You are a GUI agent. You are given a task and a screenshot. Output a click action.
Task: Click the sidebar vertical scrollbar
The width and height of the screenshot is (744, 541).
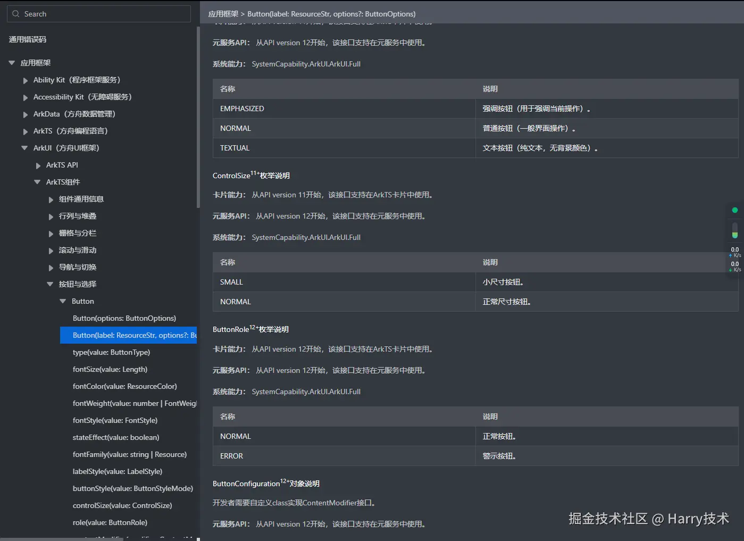198,117
